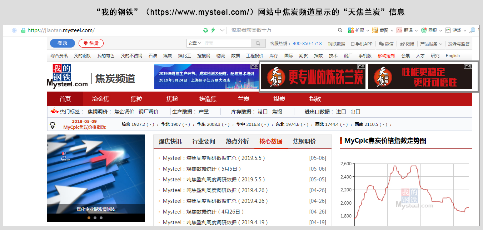This screenshot has height=230, width=483.
Task: Click the HOT 热门标签 flame icon
Action: tap(54, 111)
